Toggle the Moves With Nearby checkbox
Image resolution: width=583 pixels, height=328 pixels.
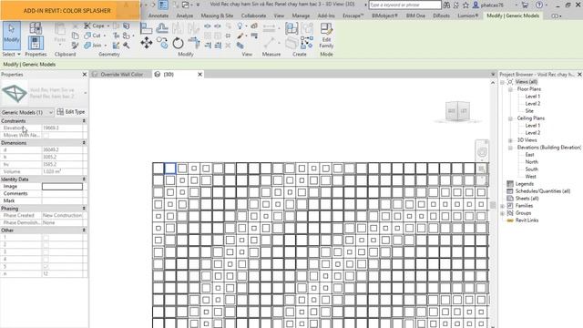46,136
